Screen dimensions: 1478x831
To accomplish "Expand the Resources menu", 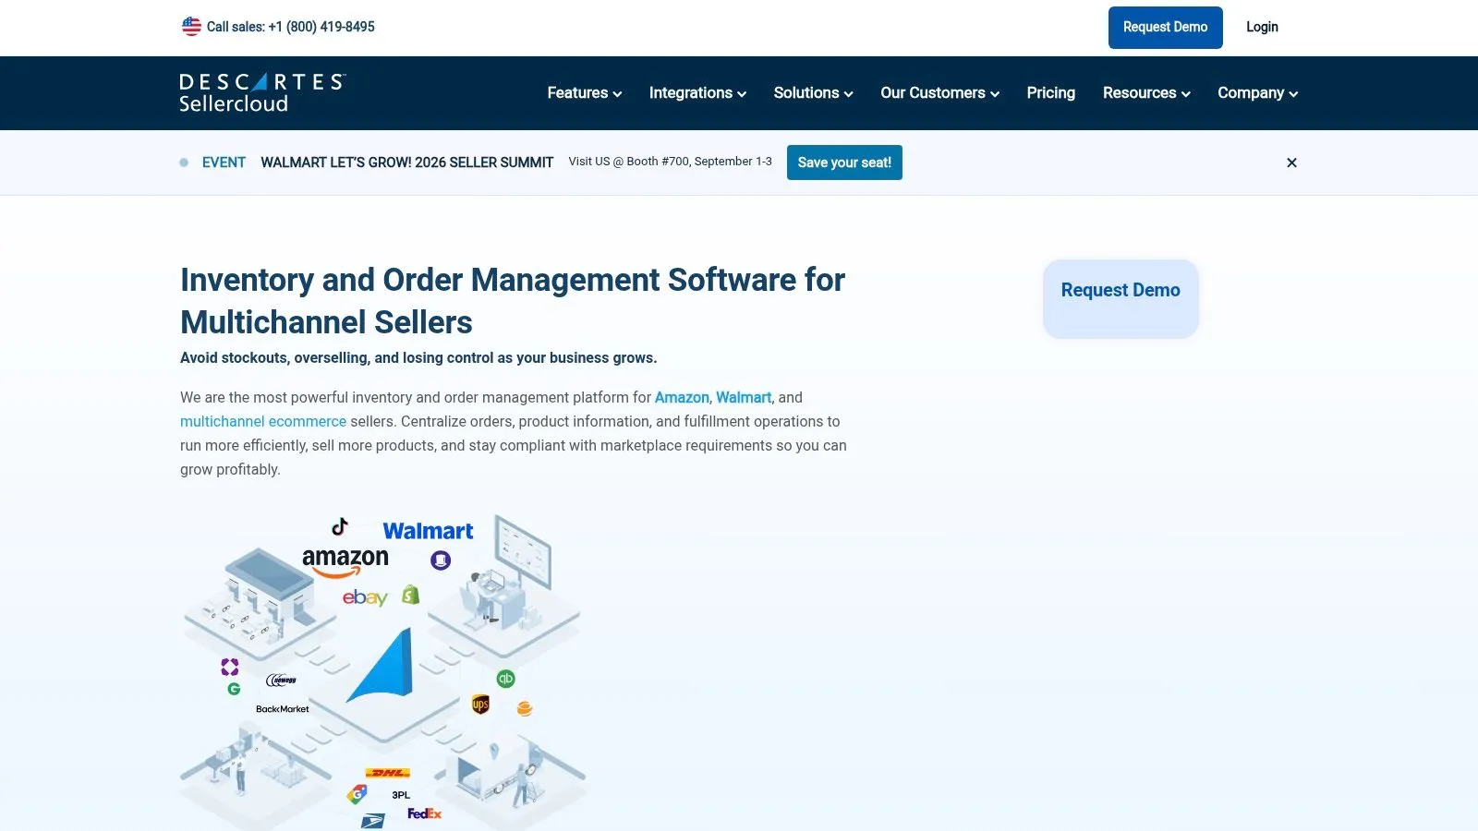I will 1146,93.
